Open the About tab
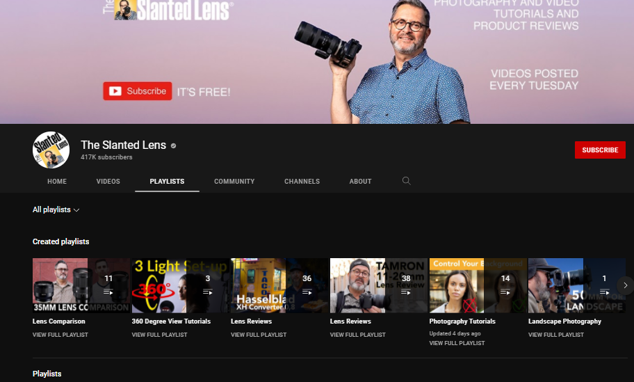634x382 pixels. [360, 182]
